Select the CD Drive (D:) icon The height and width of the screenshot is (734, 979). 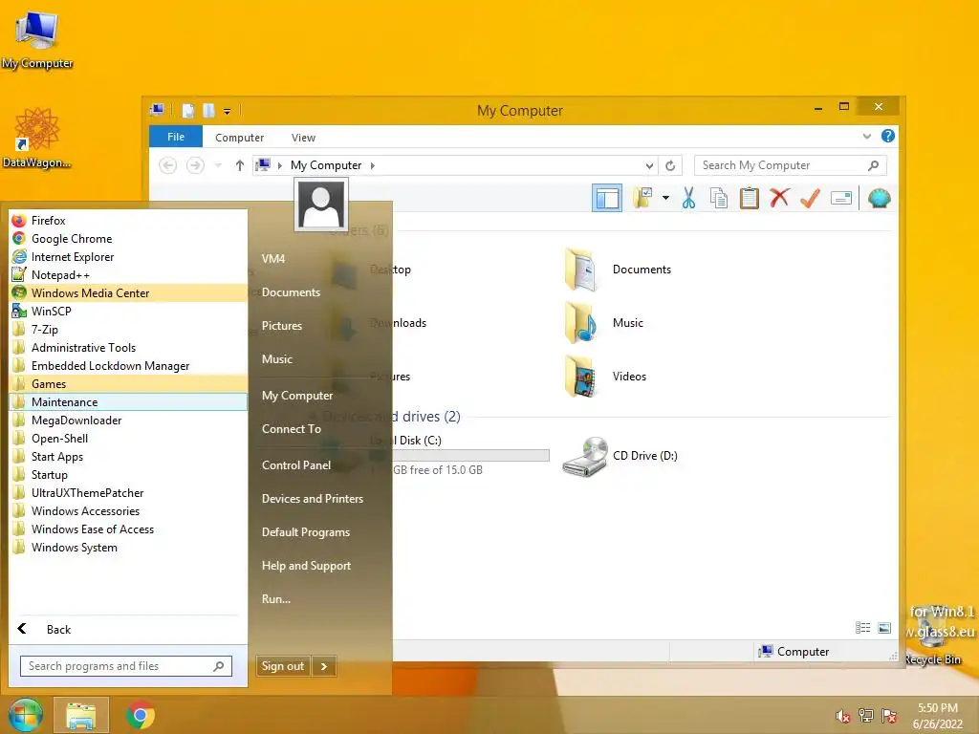[584, 456]
